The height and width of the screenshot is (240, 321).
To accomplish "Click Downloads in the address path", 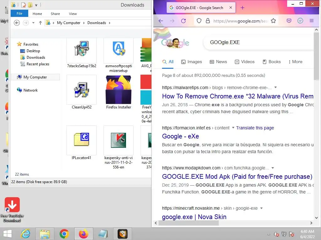I will 97,23.
